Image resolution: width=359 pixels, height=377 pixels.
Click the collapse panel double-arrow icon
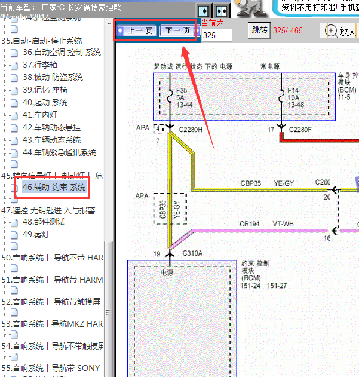click(221, 11)
